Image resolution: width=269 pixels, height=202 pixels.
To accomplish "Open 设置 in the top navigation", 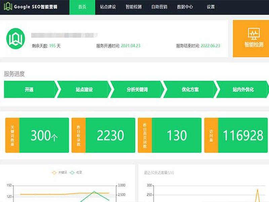I will tap(211, 7).
